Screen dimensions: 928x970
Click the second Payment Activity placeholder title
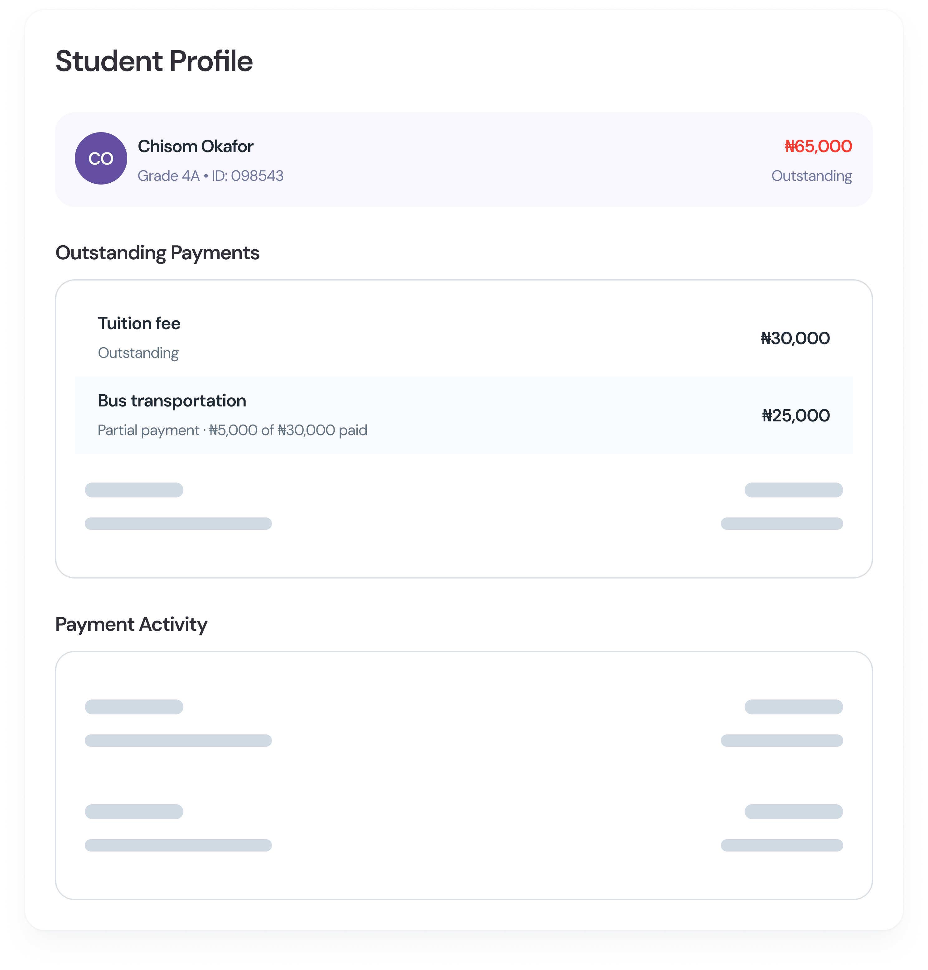[x=134, y=811]
